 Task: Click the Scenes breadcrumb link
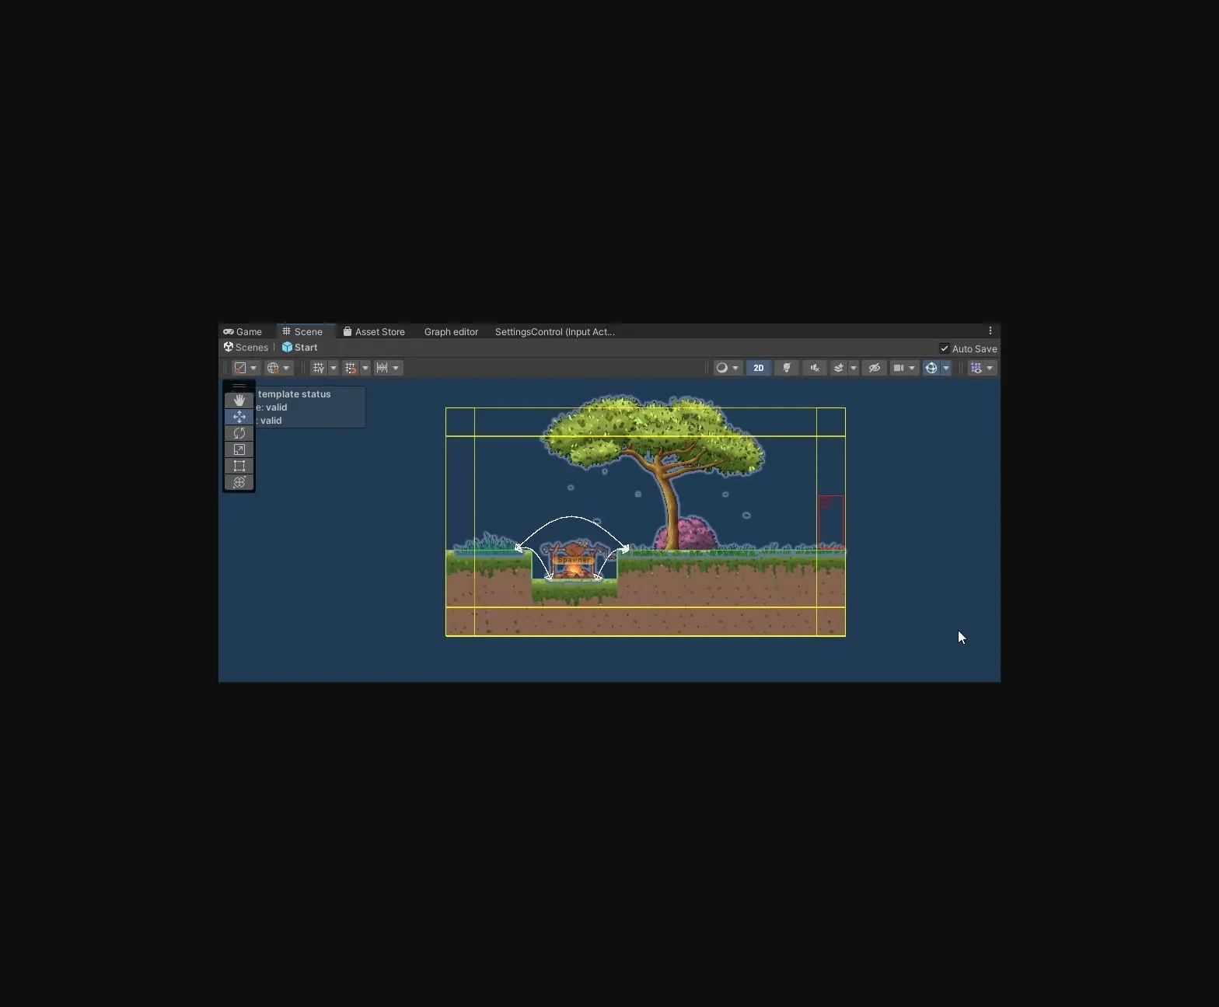(246, 348)
